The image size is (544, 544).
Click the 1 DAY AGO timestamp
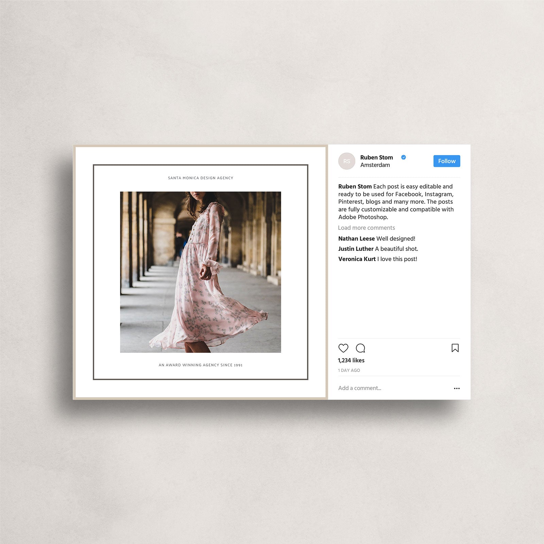(x=349, y=370)
